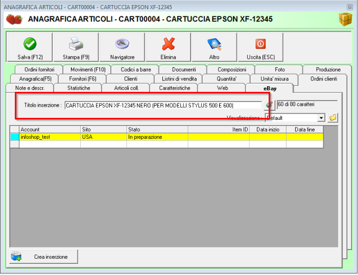Select the Caratteristiche tab
358x275 pixels.
[175, 88]
